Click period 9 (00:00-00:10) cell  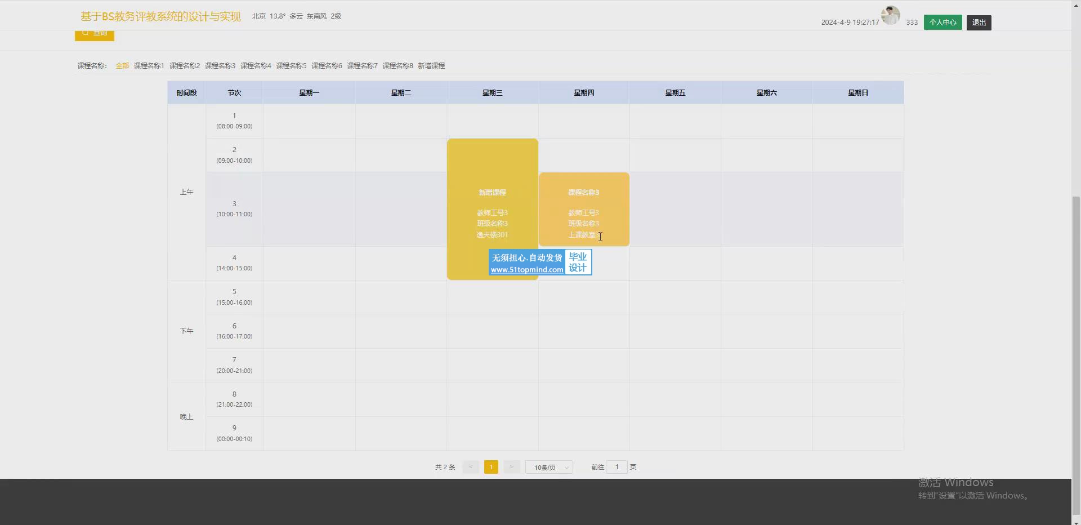pos(234,433)
